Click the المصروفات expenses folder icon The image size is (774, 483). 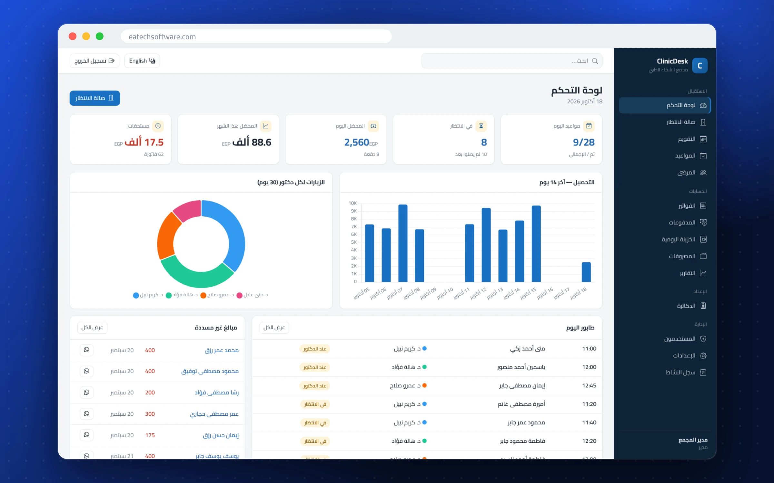coord(703,256)
